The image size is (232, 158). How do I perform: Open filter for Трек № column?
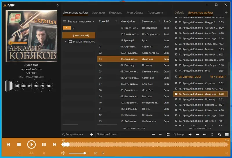click(116, 21)
